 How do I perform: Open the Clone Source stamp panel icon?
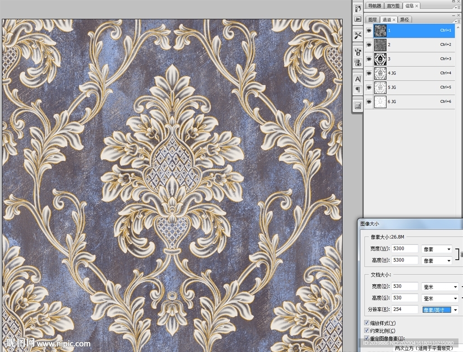(x=358, y=62)
